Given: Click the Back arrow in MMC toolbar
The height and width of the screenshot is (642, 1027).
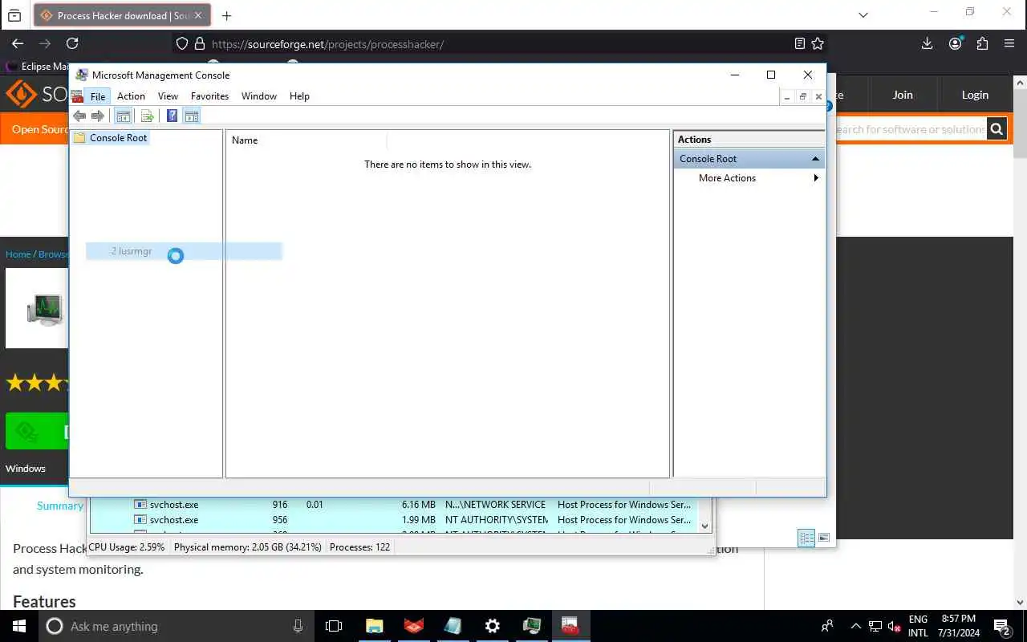Looking at the screenshot, I should coord(79,116).
